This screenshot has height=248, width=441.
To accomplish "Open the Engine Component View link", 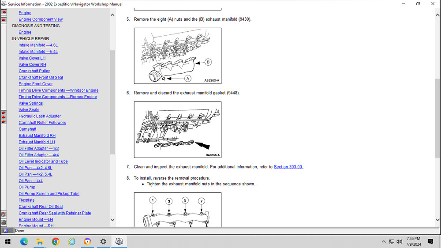I will [x=41, y=19].
